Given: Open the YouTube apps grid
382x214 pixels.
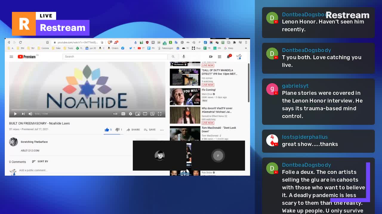Looking at the screenshot, I should pyautogui.click(x=219, y=56).
